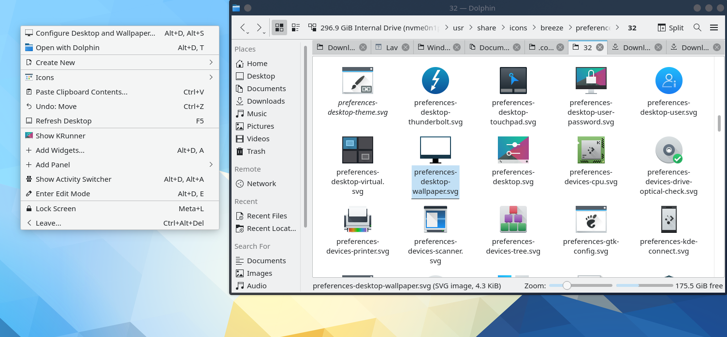Screen dimensions: 727x337
Task: Select preferences-devices-scanner.svg icon
Action: click(x=436, y=219)
